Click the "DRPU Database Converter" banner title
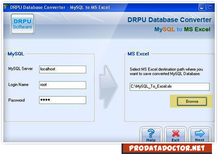This screenshot has width=218, height=154. coord(170,20)
